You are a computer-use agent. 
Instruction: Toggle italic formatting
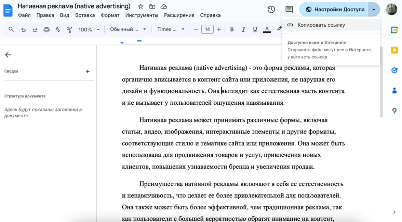(x=243, y=29)
